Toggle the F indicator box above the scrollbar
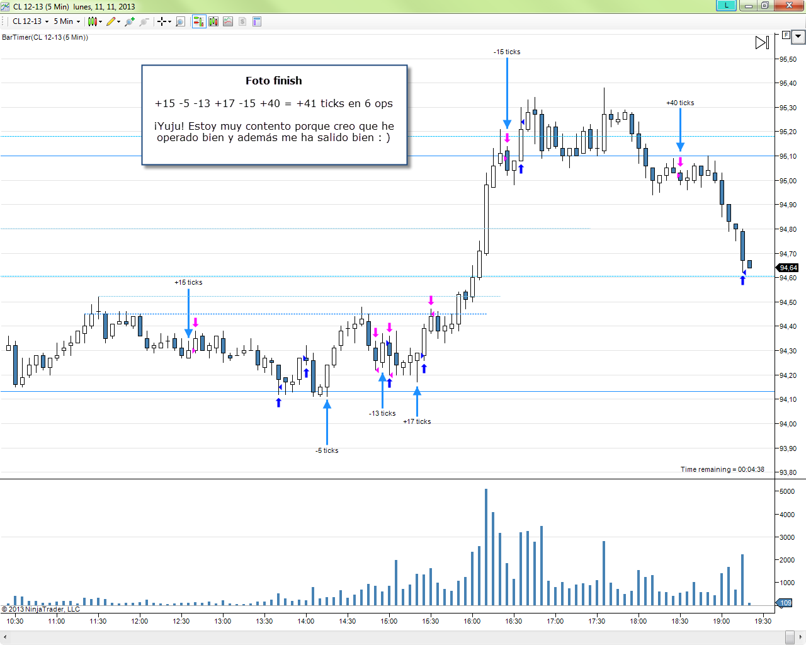The width and height of the screenshot is (806, 645). point(785,36)
